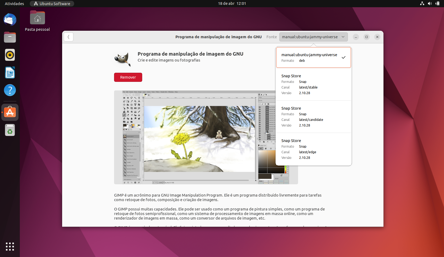The width and height of the screenshot is (444, 257).
Task: Open the volume icon in top bar
Action: pyautogui.click(x=430, y=3)
